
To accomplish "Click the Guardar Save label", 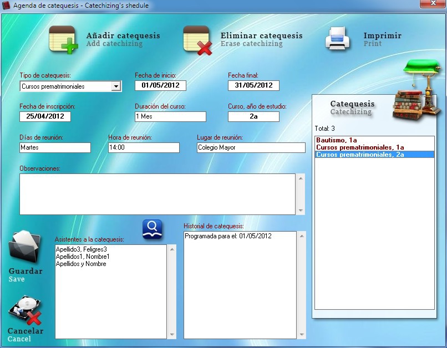I will [26, 275].
